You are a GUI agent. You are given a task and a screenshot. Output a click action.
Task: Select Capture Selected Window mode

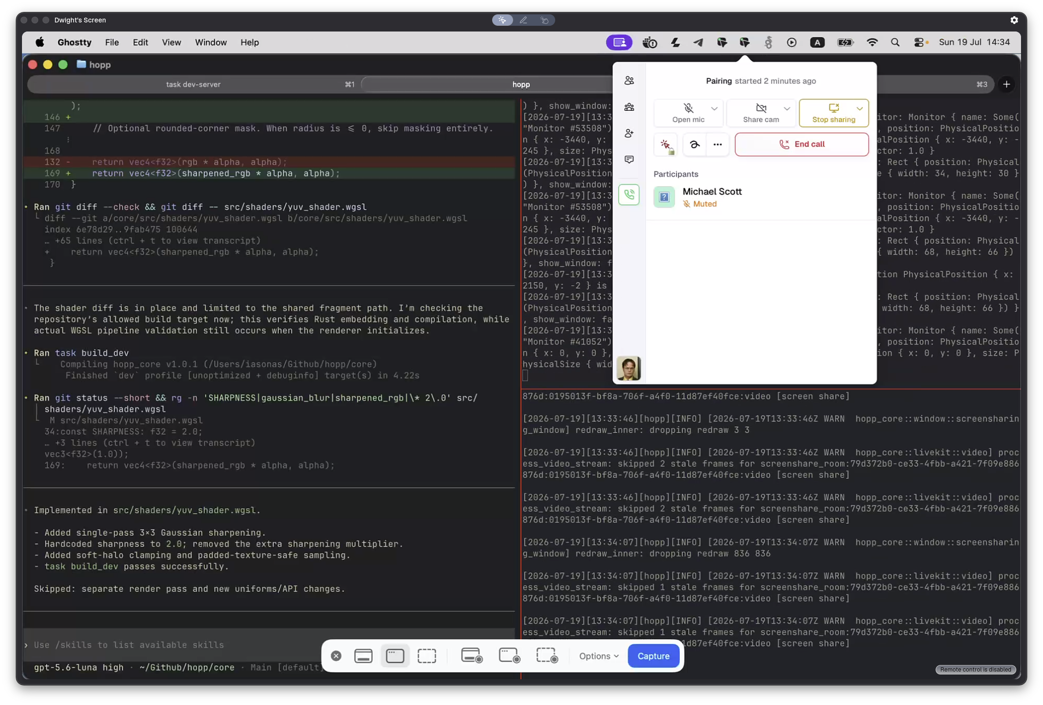[x=395, y=656]
